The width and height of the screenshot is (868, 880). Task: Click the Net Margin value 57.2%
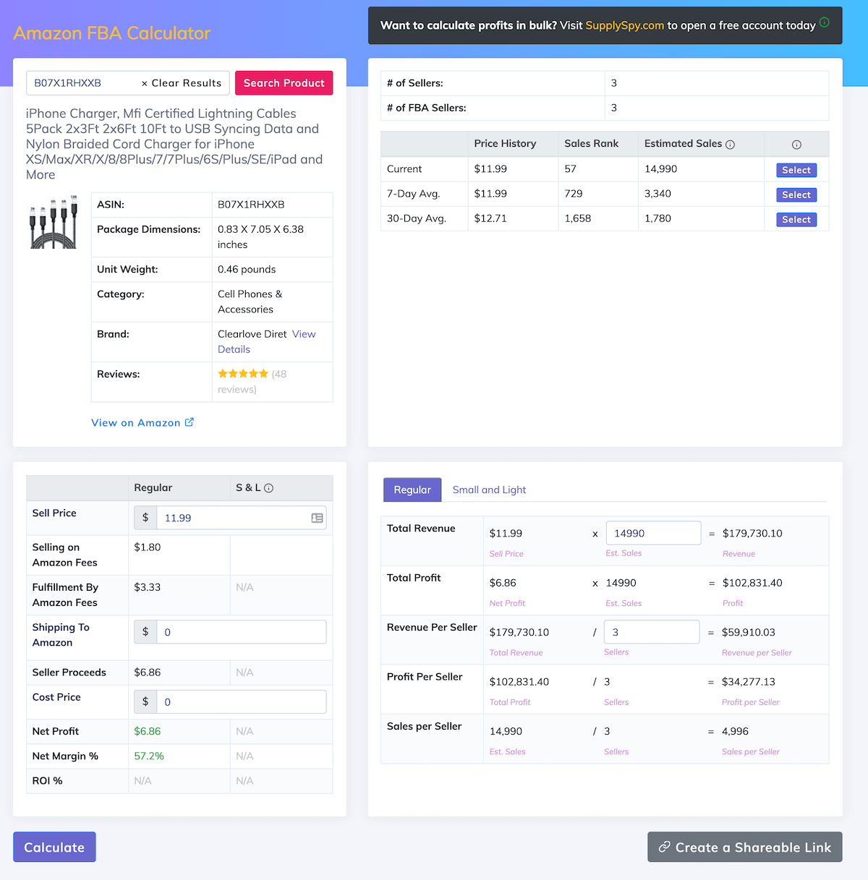149,756
